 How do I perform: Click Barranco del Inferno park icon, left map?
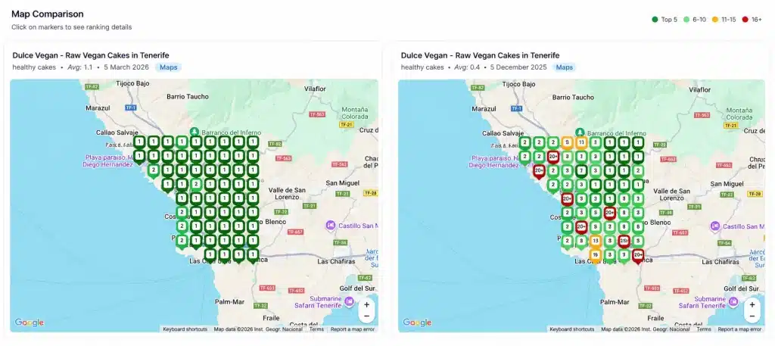click(195, 132)
